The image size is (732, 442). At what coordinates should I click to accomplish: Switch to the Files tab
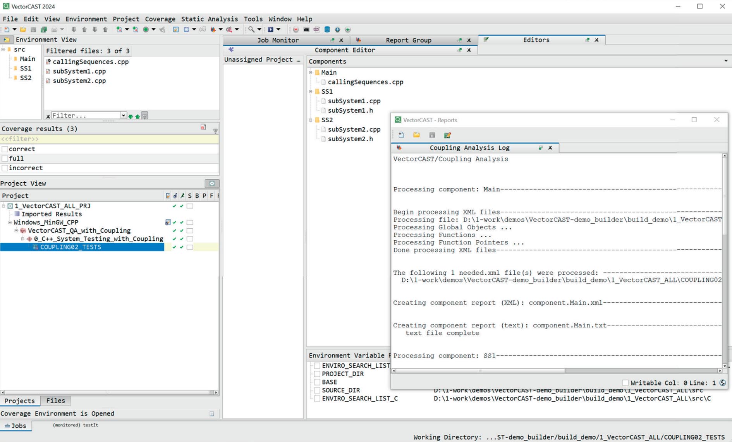[x=55, y=401]
